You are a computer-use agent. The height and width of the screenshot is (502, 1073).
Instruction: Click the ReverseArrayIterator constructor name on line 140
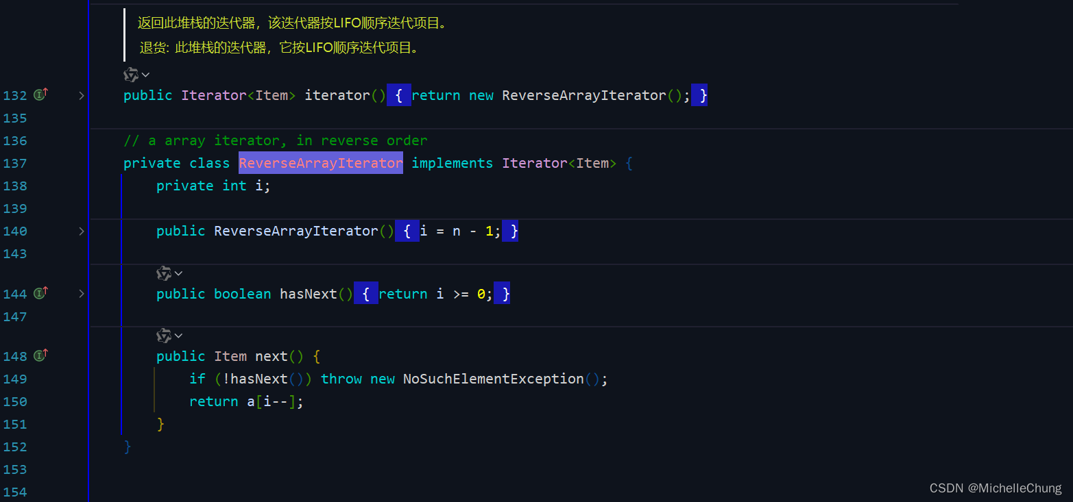click(296, 231)
